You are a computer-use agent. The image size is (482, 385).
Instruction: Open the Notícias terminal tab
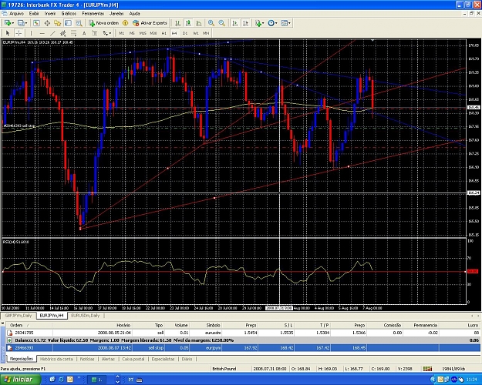(x=87, y=359)
